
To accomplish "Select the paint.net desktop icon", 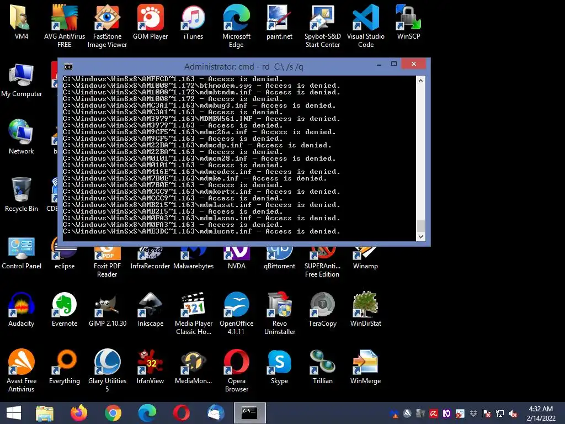I will (279, 21).
